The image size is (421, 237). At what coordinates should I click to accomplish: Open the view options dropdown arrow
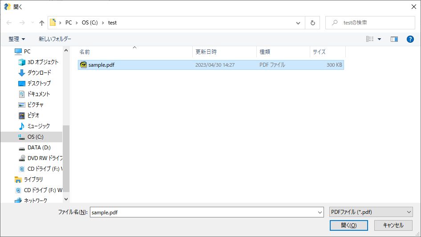[379, 39]
